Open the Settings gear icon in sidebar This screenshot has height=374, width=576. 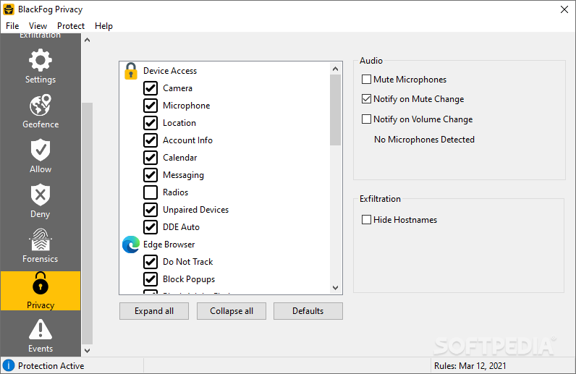(x=41, y=60)
